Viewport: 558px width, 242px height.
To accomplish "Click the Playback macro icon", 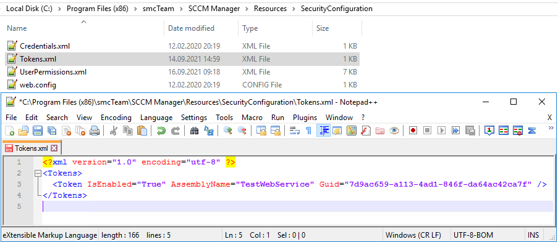I will pyautogui.click(x=441, y=131).
